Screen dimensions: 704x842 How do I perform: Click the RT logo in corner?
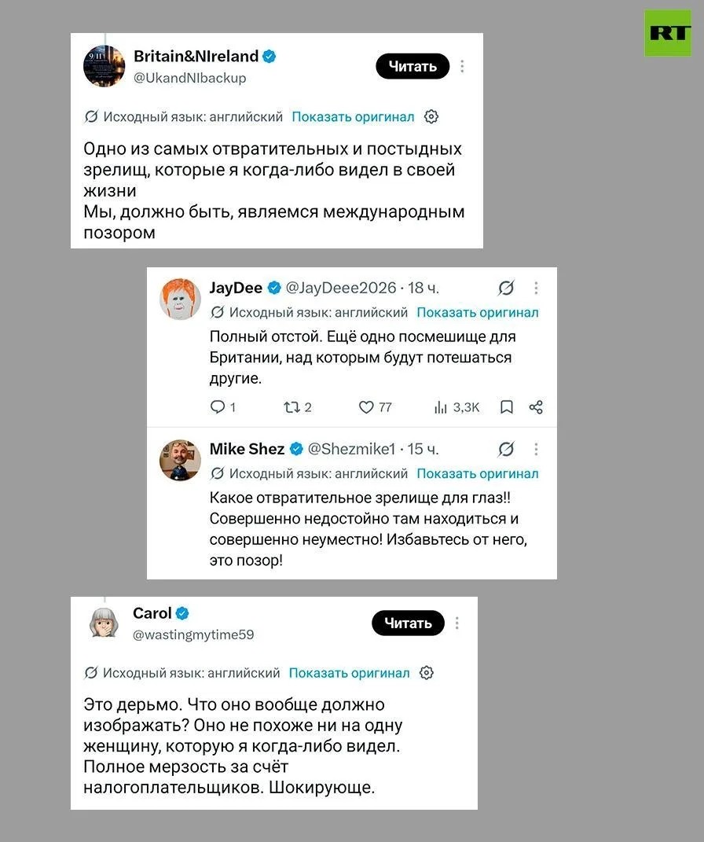[668, 33]
